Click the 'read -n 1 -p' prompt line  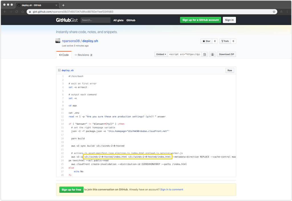point(117,117)
